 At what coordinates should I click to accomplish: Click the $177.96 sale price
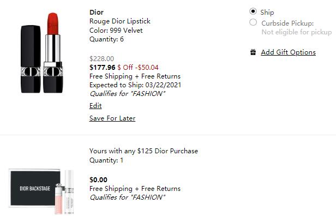[103, 68]
